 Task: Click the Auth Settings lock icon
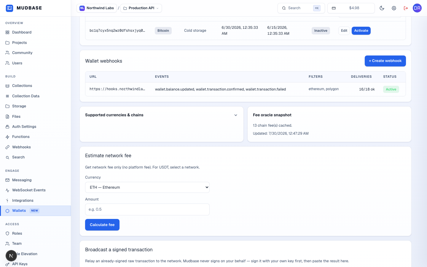point(7,127)
